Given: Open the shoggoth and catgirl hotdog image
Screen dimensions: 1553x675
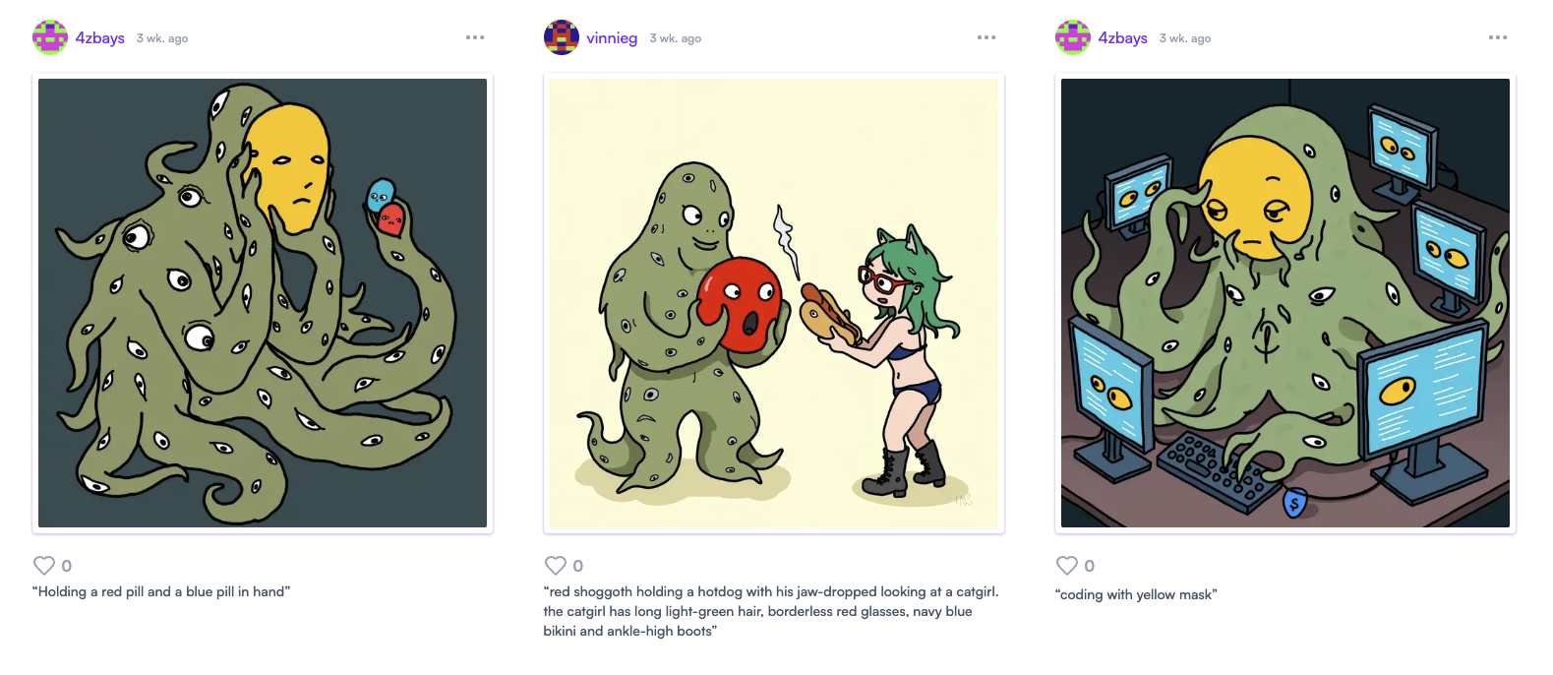Looking at the screenshot, I should point(774,303).
